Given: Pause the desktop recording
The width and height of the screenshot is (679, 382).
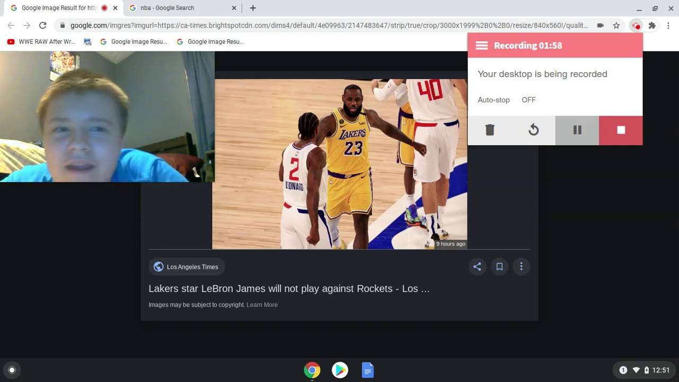Looking at the screenshot, I should click(577, 130).
